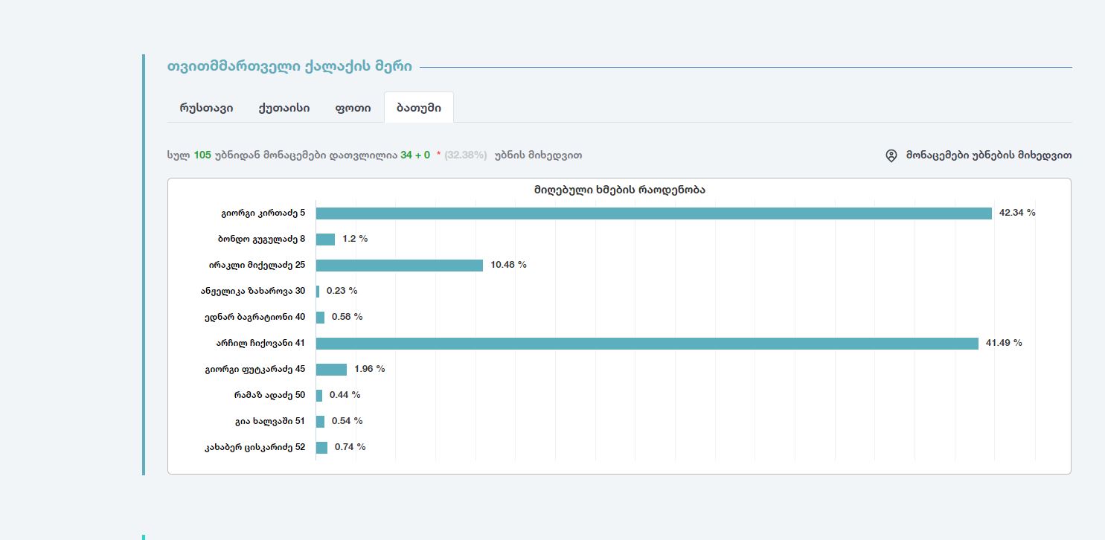This screenshot has width=1105, height=540.
Task: Click the candidate label გია ხალვაში 51
Action: click(270, 421)
